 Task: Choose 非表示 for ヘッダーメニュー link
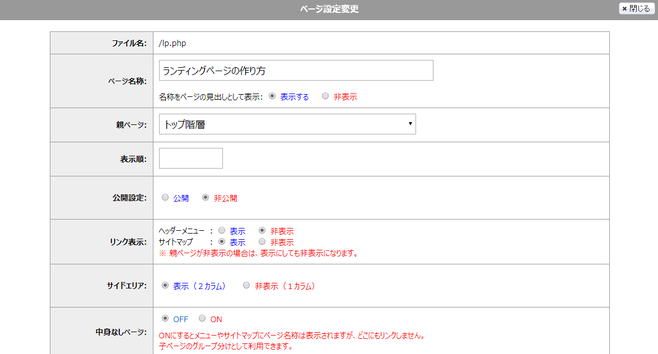(x=262, y=231)
